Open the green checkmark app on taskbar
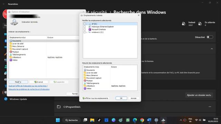 click(x=121, y=120)
